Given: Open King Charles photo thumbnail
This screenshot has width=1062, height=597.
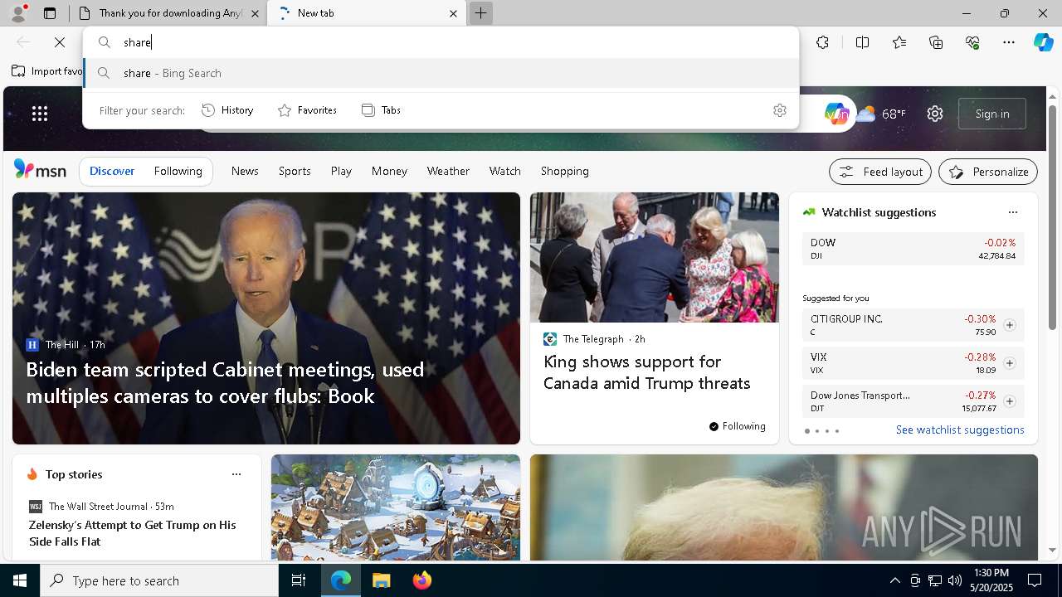Looking at the screenshot, I should 655,257.
